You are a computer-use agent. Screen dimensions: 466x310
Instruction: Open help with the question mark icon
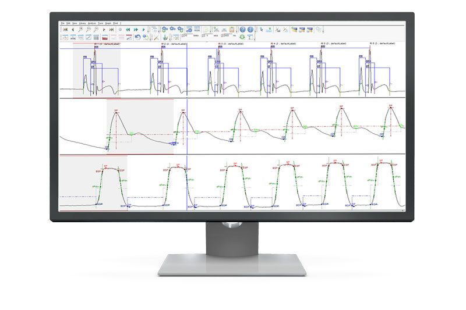coord(242,29)
